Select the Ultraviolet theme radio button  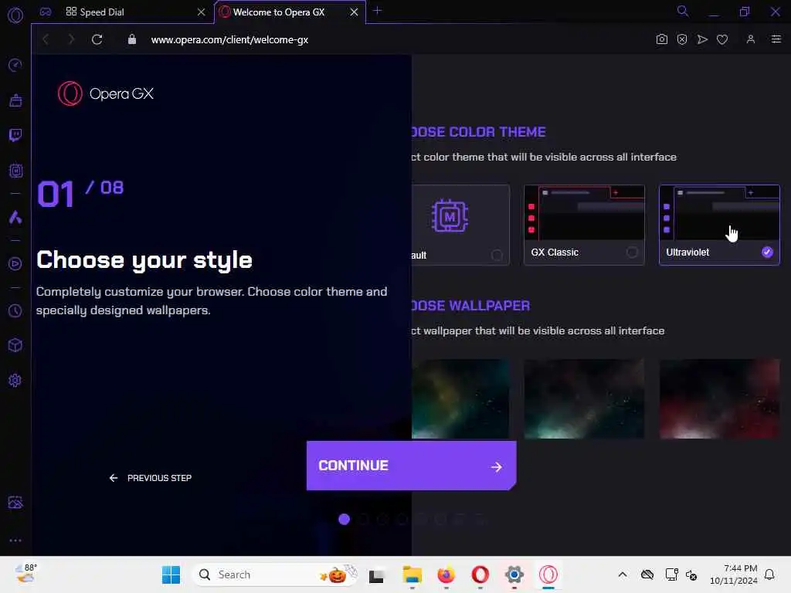coord(767,252)
